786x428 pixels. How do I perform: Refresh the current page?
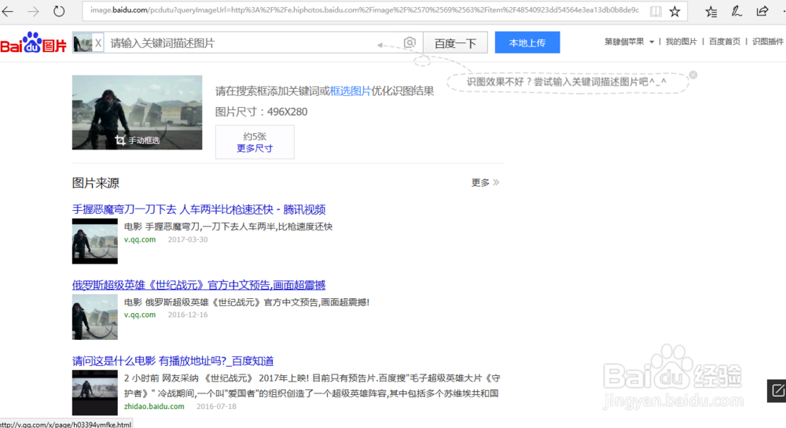coord(59,11)
